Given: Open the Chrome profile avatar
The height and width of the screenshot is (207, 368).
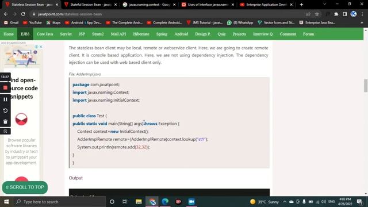Looking at the screenshot, I should coord(354,14).
